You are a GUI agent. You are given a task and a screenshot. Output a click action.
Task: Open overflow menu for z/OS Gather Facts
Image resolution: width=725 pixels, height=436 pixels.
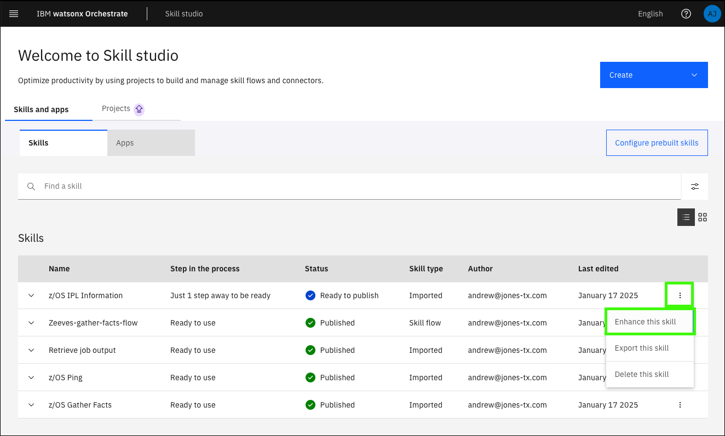click(680, 405)
